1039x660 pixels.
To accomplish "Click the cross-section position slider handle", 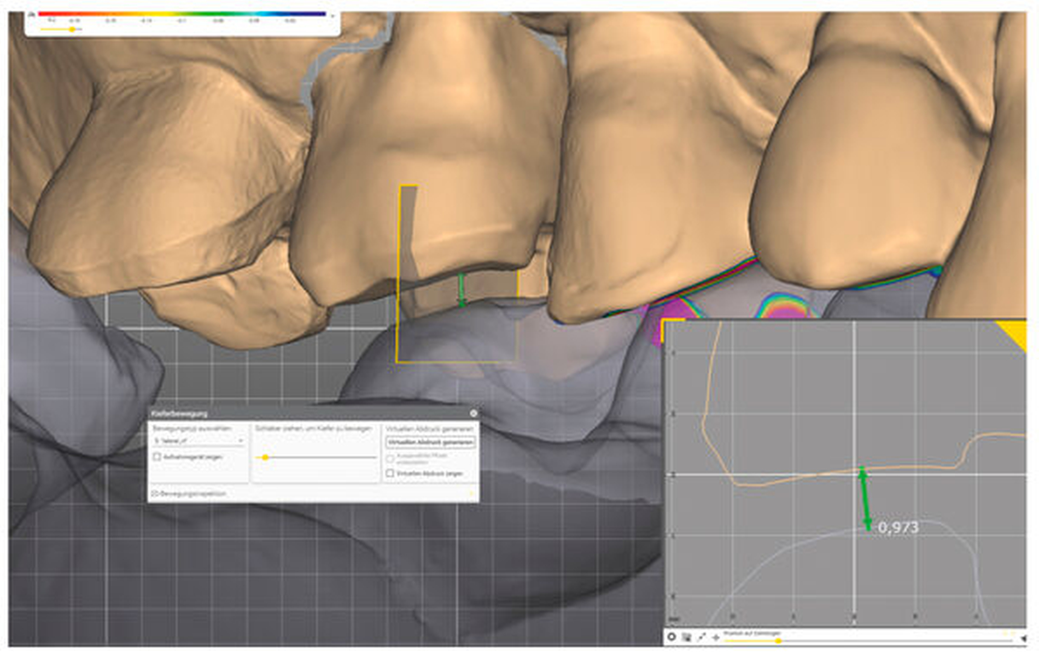I will pos(778,641).
